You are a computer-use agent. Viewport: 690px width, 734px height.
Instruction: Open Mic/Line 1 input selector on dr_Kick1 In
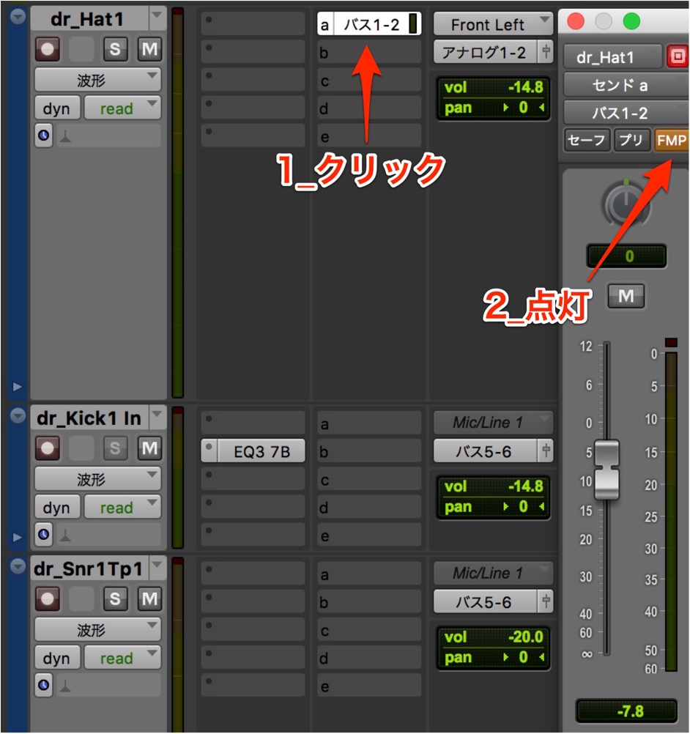pyautogui.click(x=493, y=423)
